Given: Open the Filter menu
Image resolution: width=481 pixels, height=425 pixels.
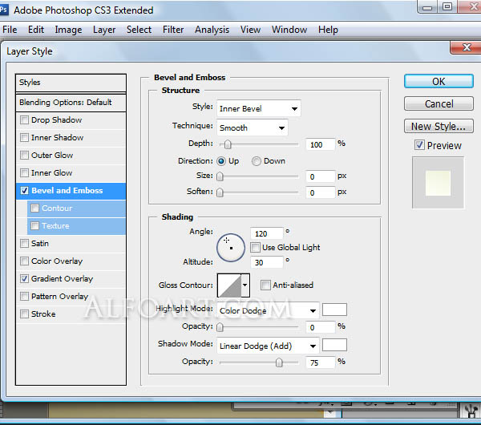Looking at the screenshot, I should (173, 30).
